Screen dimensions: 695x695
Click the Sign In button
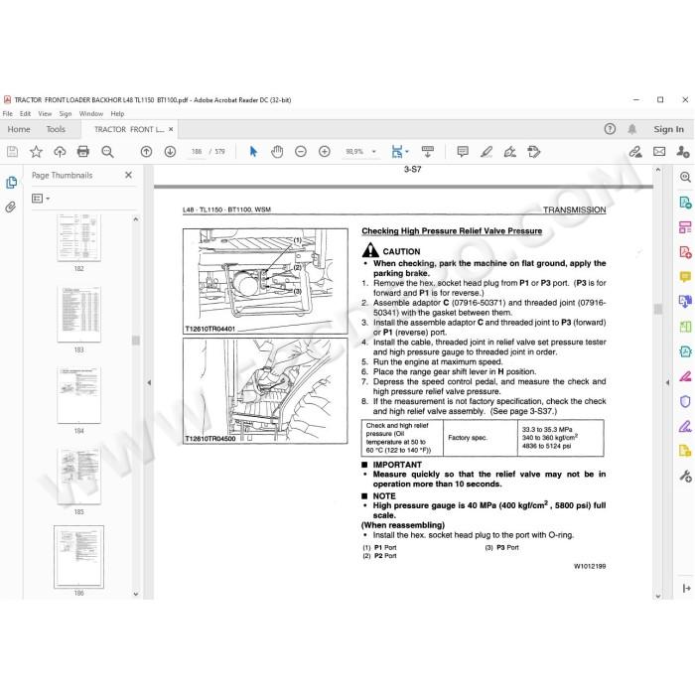click(x=668, y=129)
